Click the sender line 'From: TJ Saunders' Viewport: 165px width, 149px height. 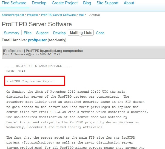point(31,54)
